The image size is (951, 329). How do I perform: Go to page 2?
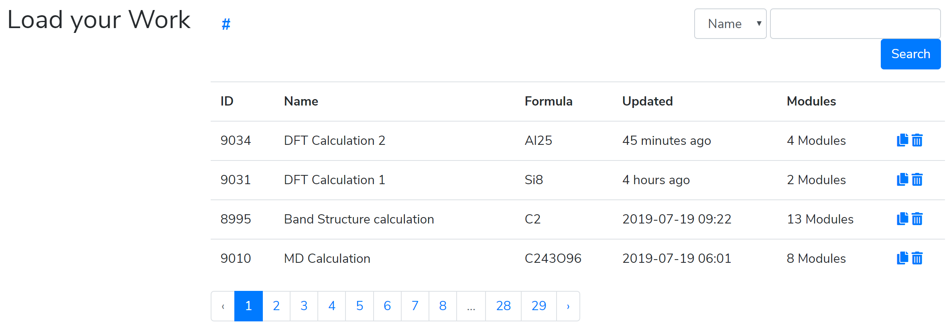pyautogui.click(x=276, y=306)
